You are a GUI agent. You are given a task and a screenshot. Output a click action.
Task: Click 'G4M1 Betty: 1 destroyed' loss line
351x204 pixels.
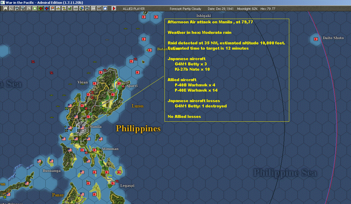tap(201, 106)
